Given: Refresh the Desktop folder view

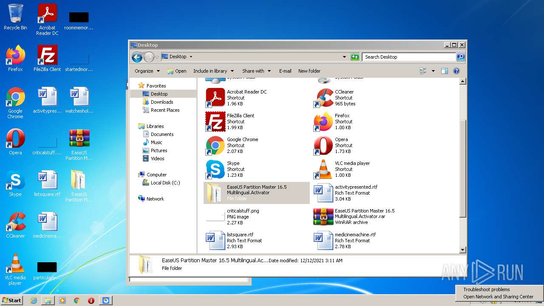Looking at the screenshot, I should click(x=355, y=57).
